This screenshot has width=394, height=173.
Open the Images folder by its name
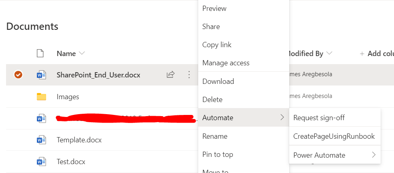click(68, 97)
